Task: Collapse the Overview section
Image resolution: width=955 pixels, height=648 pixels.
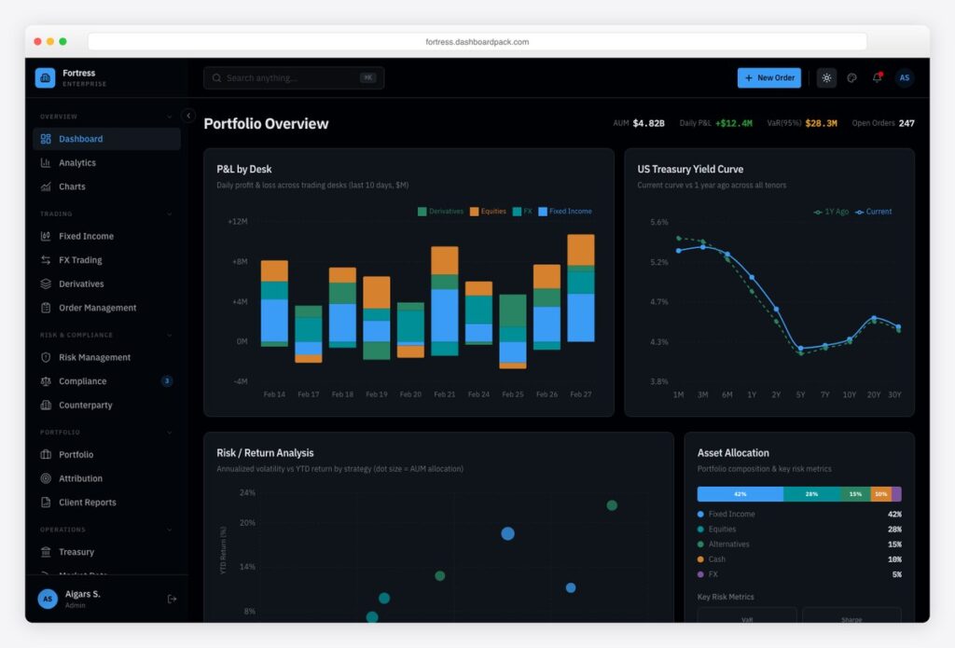Action: 170,117
